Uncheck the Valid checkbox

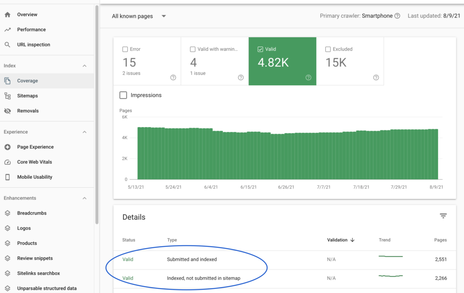[x=260, y=49]
